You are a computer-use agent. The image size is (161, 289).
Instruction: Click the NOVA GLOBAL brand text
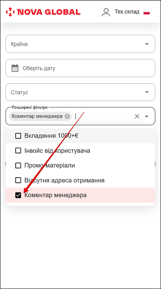[49, 12]
